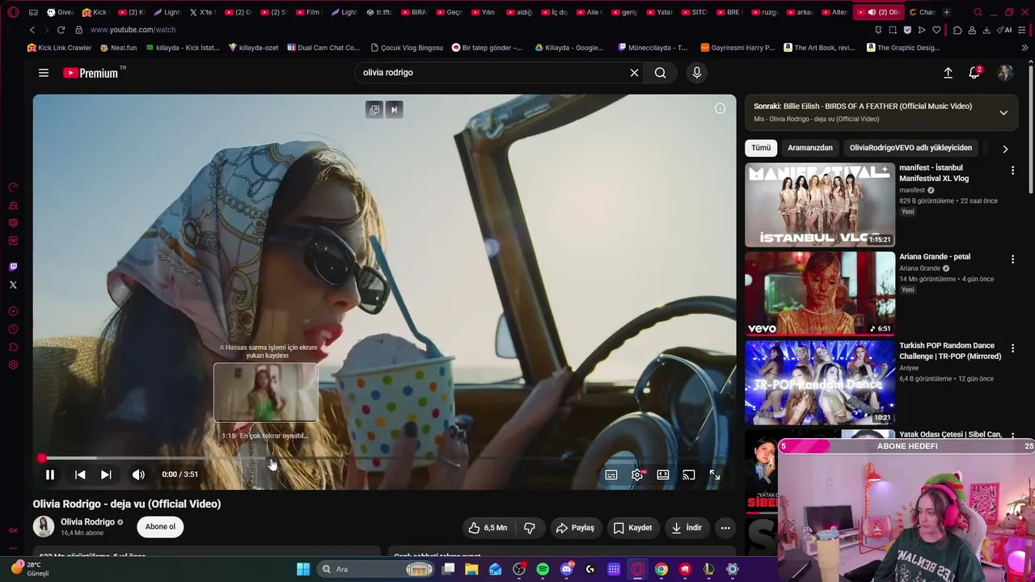Open the İstanbul Manifestival XL Vlog thumbnail
Viewport: 1035px width, 582px height.
pos(820,205)
